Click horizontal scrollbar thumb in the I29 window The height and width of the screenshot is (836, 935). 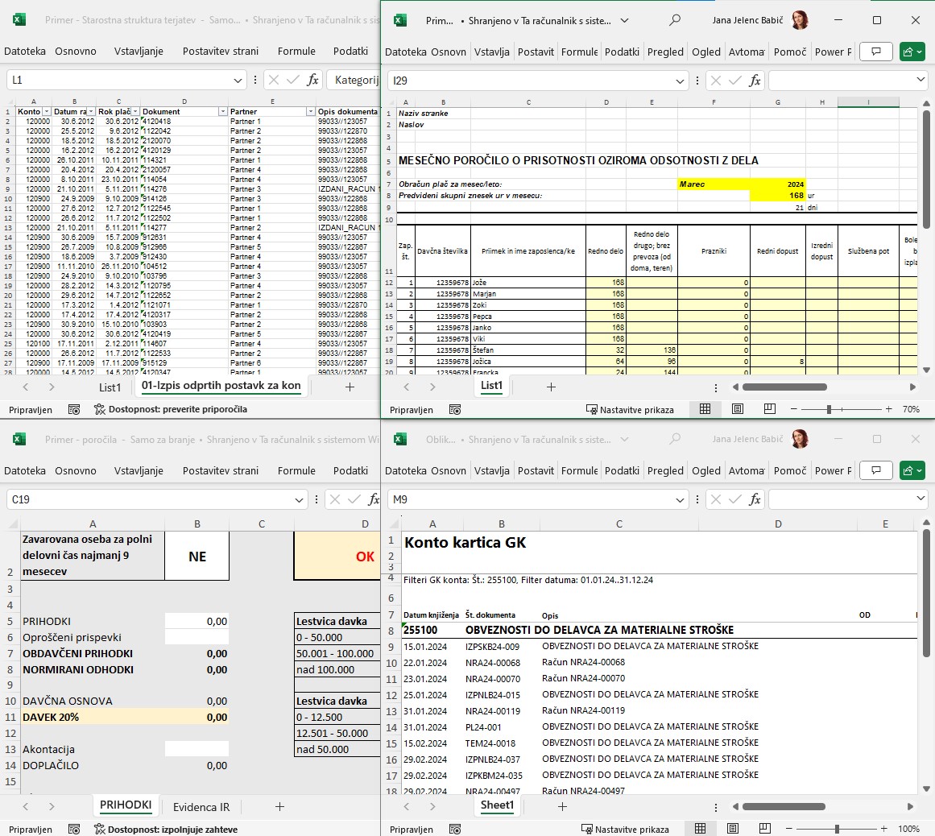click(784, 387)
